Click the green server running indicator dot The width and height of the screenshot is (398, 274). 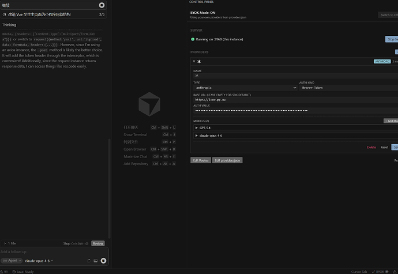(193, 39)
